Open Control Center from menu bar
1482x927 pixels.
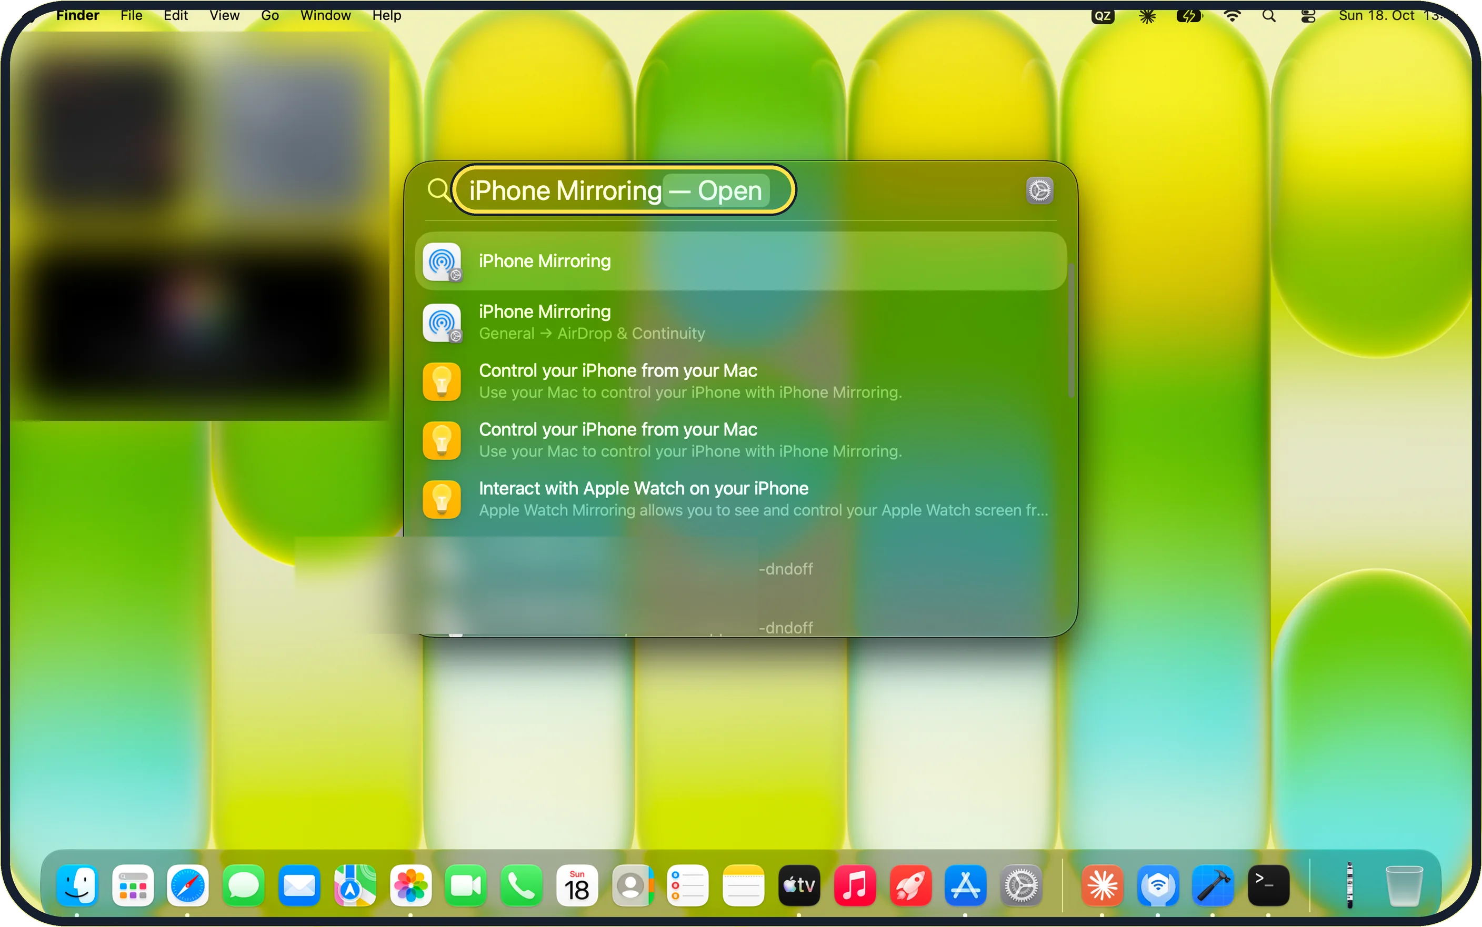(x=1308, y=16)
